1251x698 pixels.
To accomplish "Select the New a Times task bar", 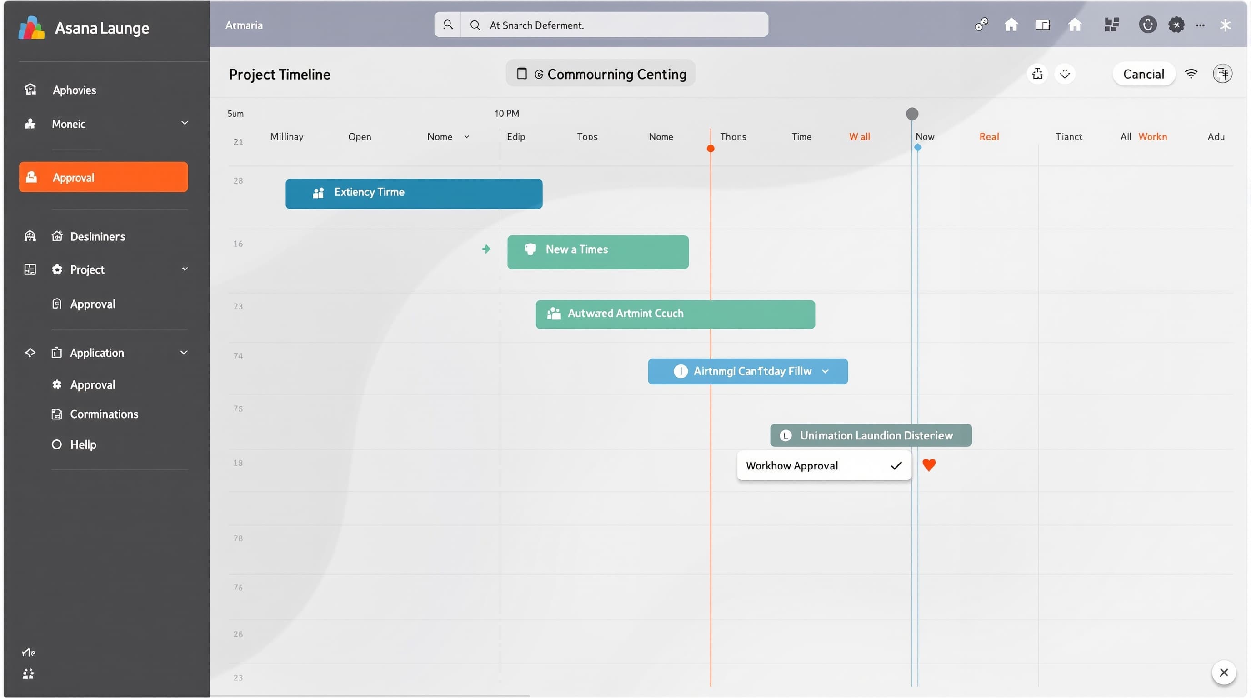I will (x=598, y=252).
